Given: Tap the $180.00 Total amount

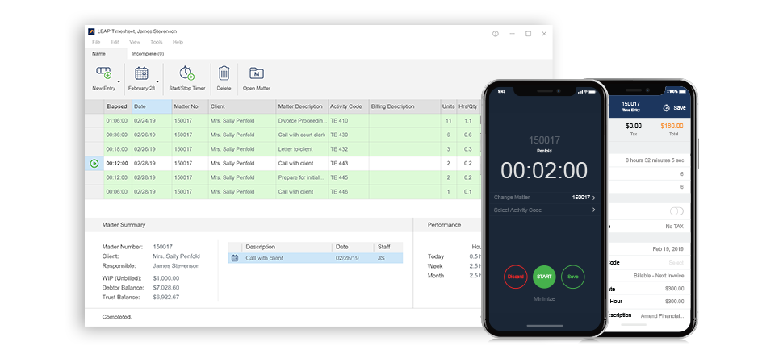Looking at the screenshot, I should 672,126.
